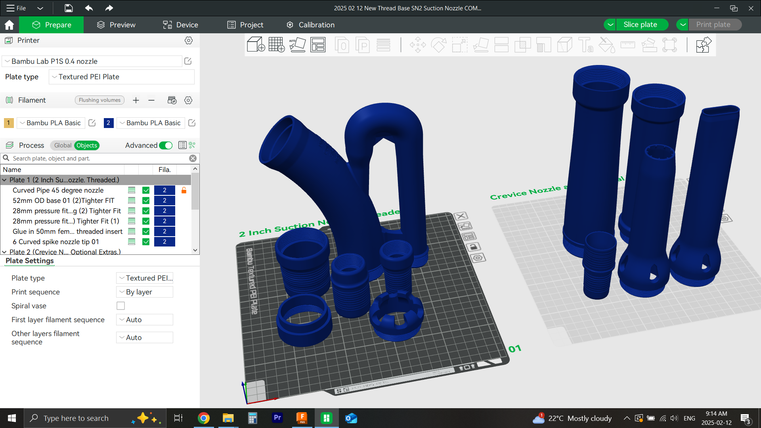This screenshot has width=761, height=428.
Task: Open the Text shape tool
Action: click(x=585, y=45)
